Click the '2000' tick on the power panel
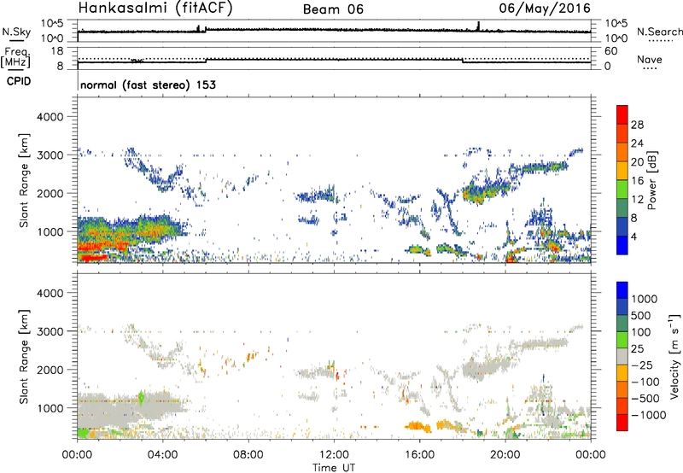The image size is (683, 473). pos(50,193)
